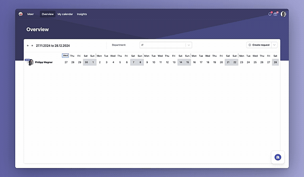Screen dimensions: 304x177
Task: Switch to the Insights tab
Action: tap(82, 14)
